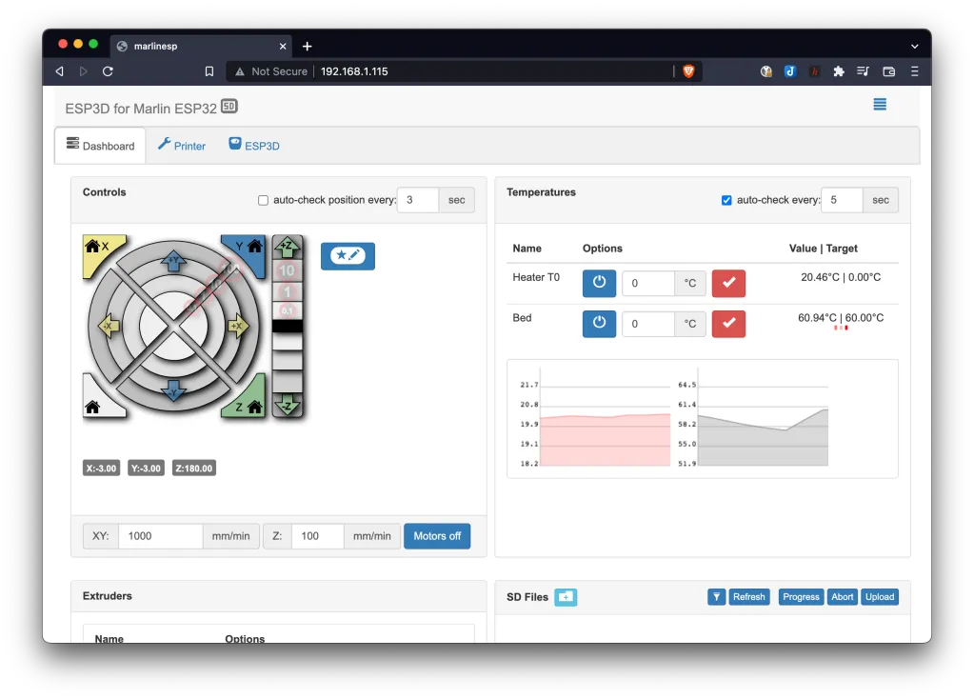Disable temperatures auto-check checkbox
The width and height of the screenshot is (974, 699).
point(726,200)
